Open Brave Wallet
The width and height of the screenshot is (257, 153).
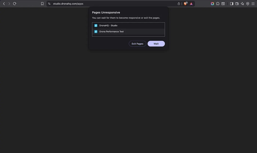[237, 4]
